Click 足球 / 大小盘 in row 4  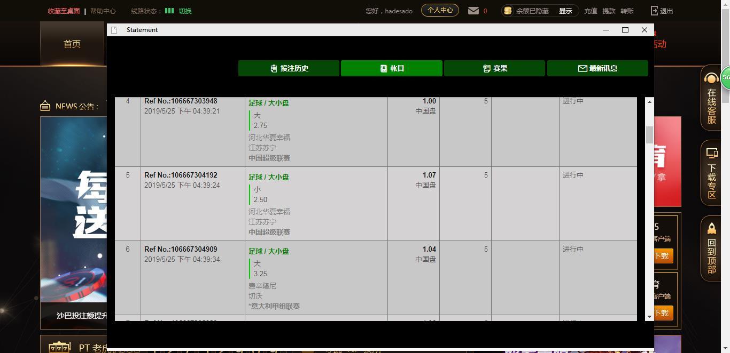point(269,103)
